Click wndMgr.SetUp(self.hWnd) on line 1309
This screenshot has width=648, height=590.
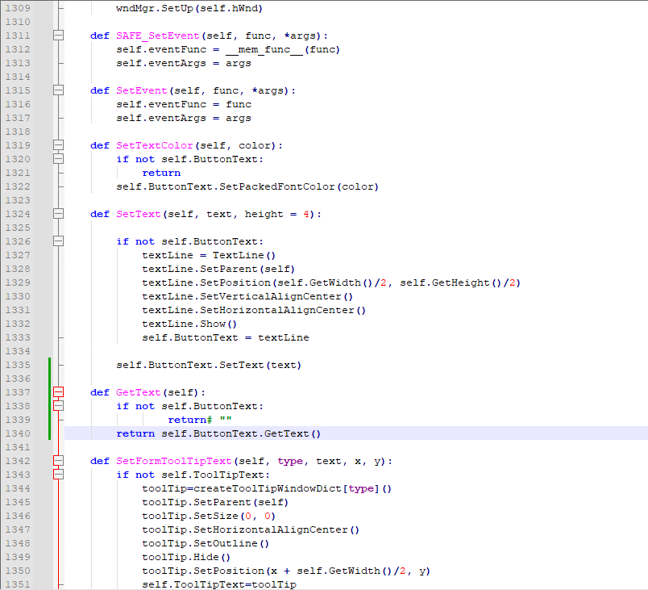(x=189, y=8)
